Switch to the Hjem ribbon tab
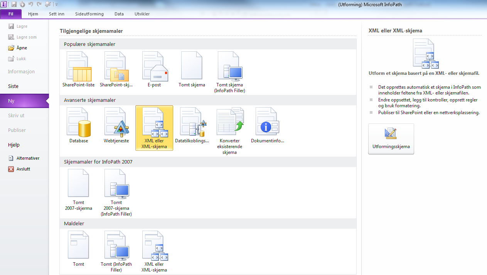Image resolution: width=487 pixels, height=275 pixels. [33, 14]
